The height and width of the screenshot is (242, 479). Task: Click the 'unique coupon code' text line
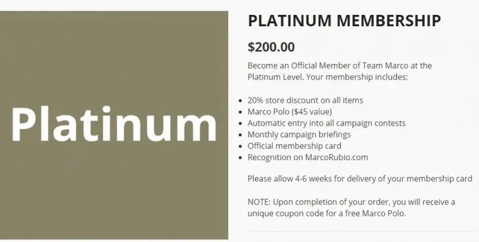click(x=327, y=213)
